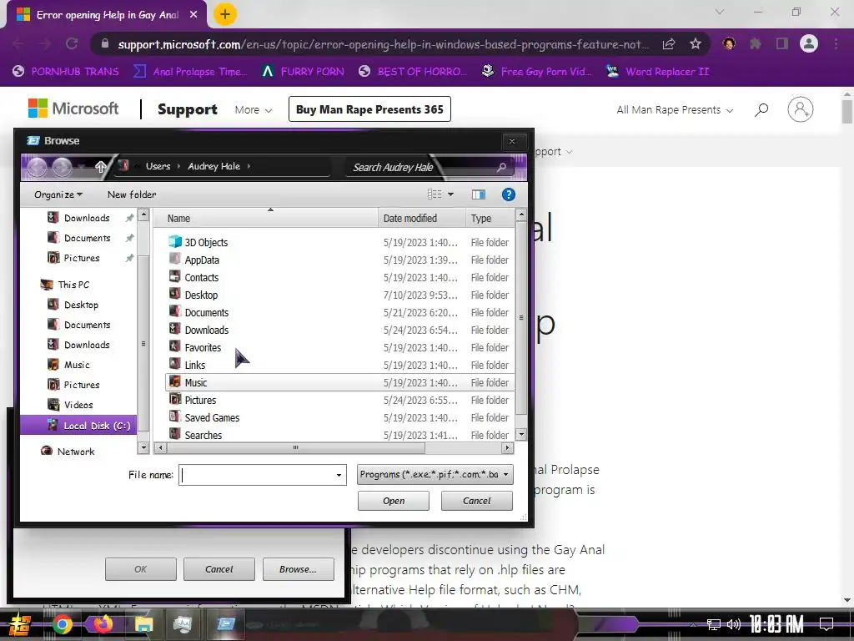
Task: Unpin Downloads pin icon in quick access
Action: pyautogui.click(x=129, y=218)
